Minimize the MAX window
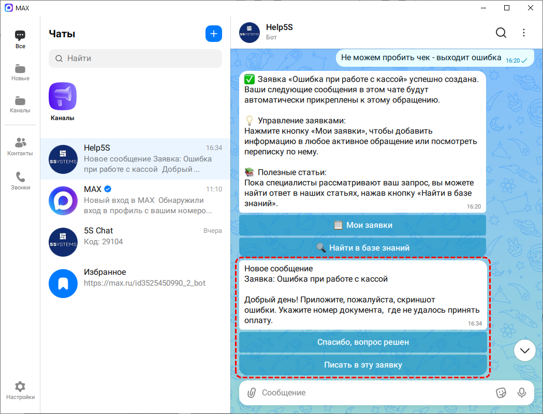This screenshot has height=414, width=543. (484, 8)
